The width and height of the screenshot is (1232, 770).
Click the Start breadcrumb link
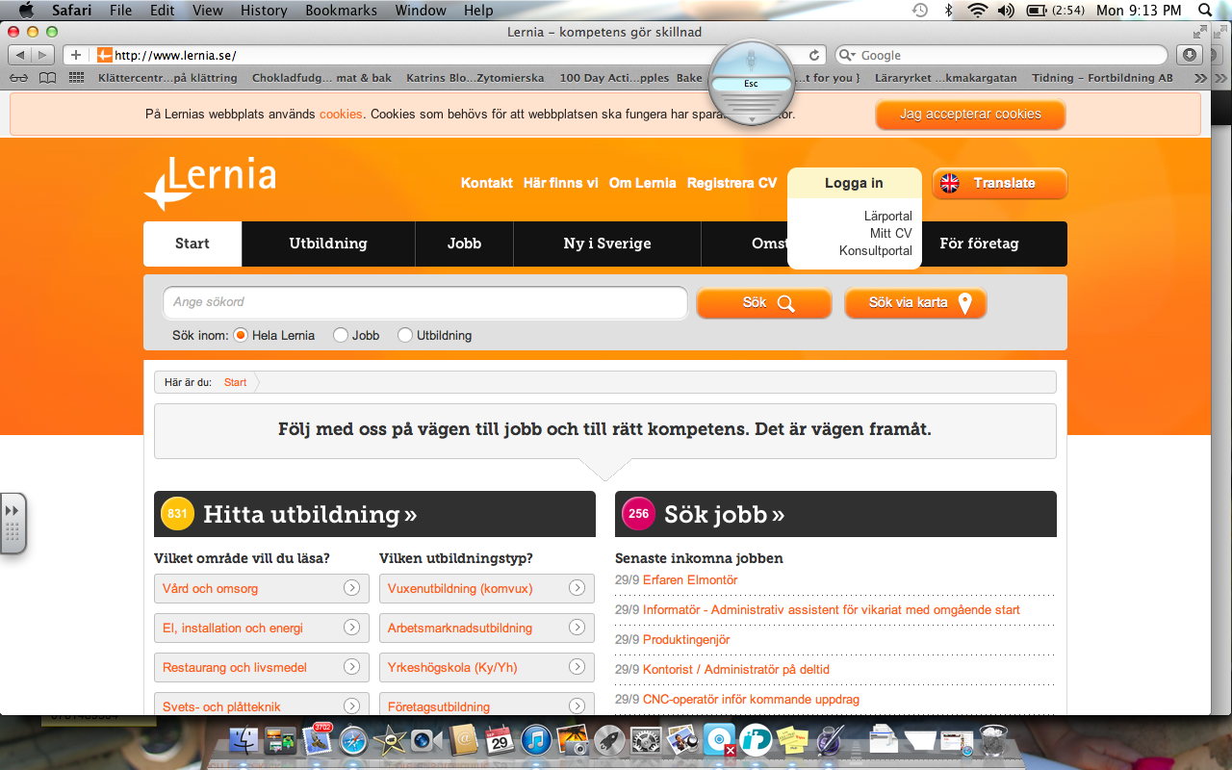point(235,382)
